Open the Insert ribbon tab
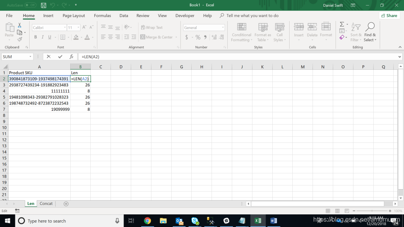 48,15
